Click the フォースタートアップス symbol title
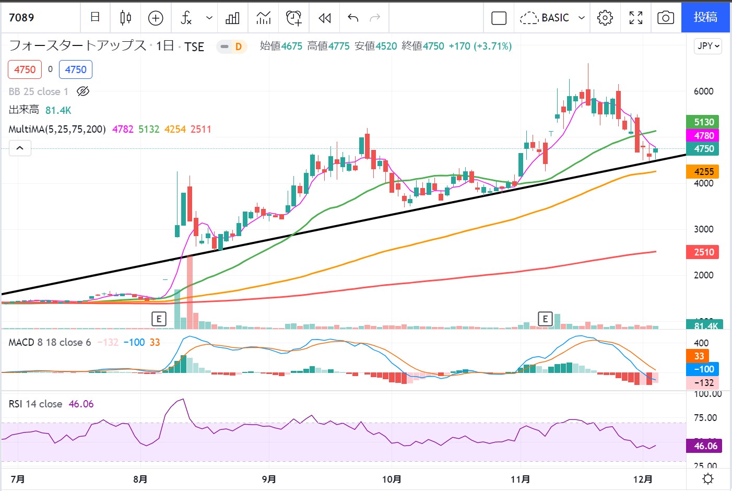Viewport: 732px width, 491px height. 78,46
